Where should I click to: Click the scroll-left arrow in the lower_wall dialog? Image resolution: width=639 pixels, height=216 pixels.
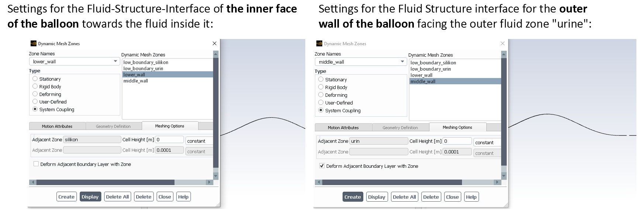tap(33, 182)
